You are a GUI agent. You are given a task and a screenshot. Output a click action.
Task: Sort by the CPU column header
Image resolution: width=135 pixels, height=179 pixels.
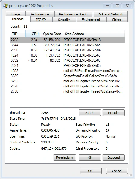tap(33, 34)
